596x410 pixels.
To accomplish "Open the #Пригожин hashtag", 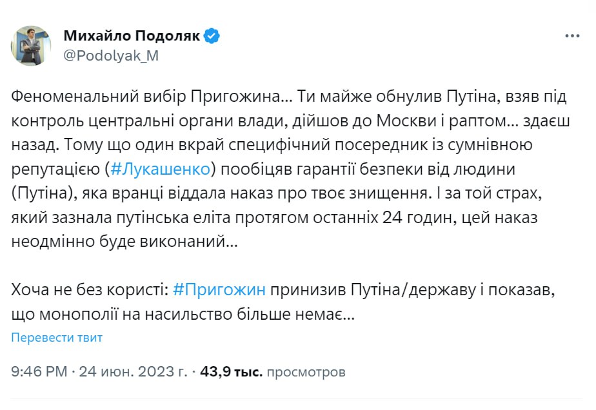I will coord(220,290).
